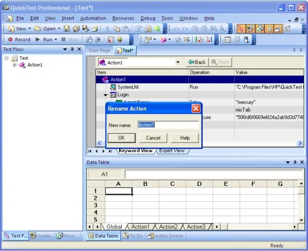This screenshot has width=308, height=251.
Task: Click the Stop button
Action: coord(70,39)
